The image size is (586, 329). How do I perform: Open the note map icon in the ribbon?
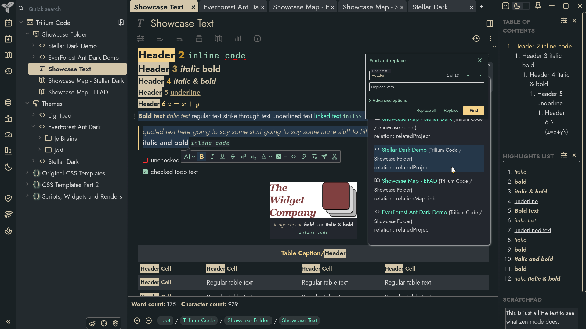(x=219, y=39)
